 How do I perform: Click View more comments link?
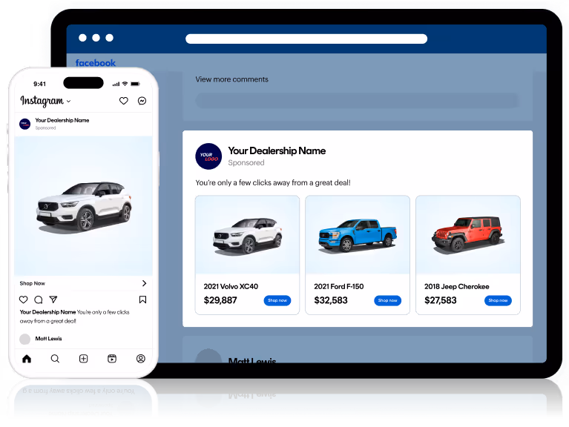click(232, 79)
